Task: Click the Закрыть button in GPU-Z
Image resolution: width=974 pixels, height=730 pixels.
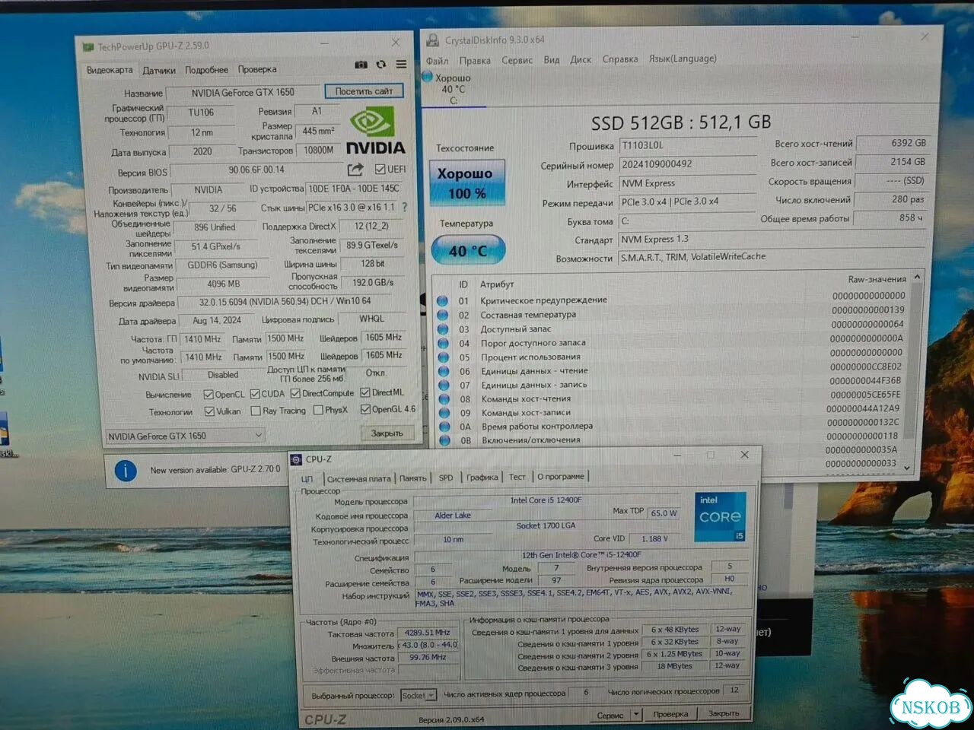Action: (x=387, y=433)
